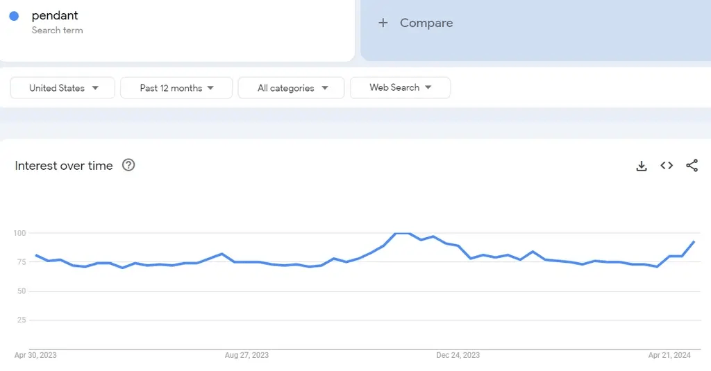Select the Dec 24, 2023 axis label
This screenshot has height=371, width=711.
[458, 355]
